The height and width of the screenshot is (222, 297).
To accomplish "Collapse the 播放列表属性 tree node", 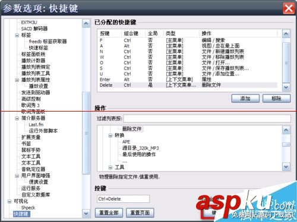I will point(17,80).
